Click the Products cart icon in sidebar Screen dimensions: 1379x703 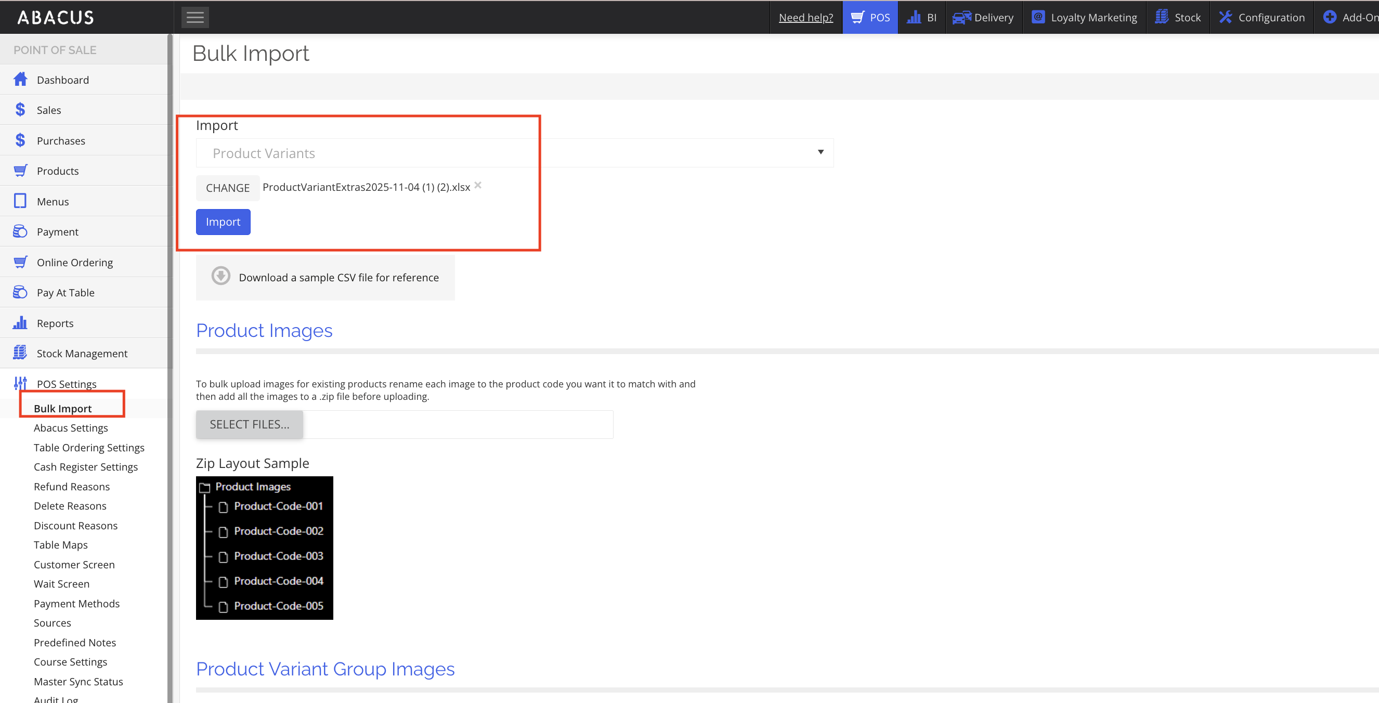pyautogui.click(x=20, y=171)
